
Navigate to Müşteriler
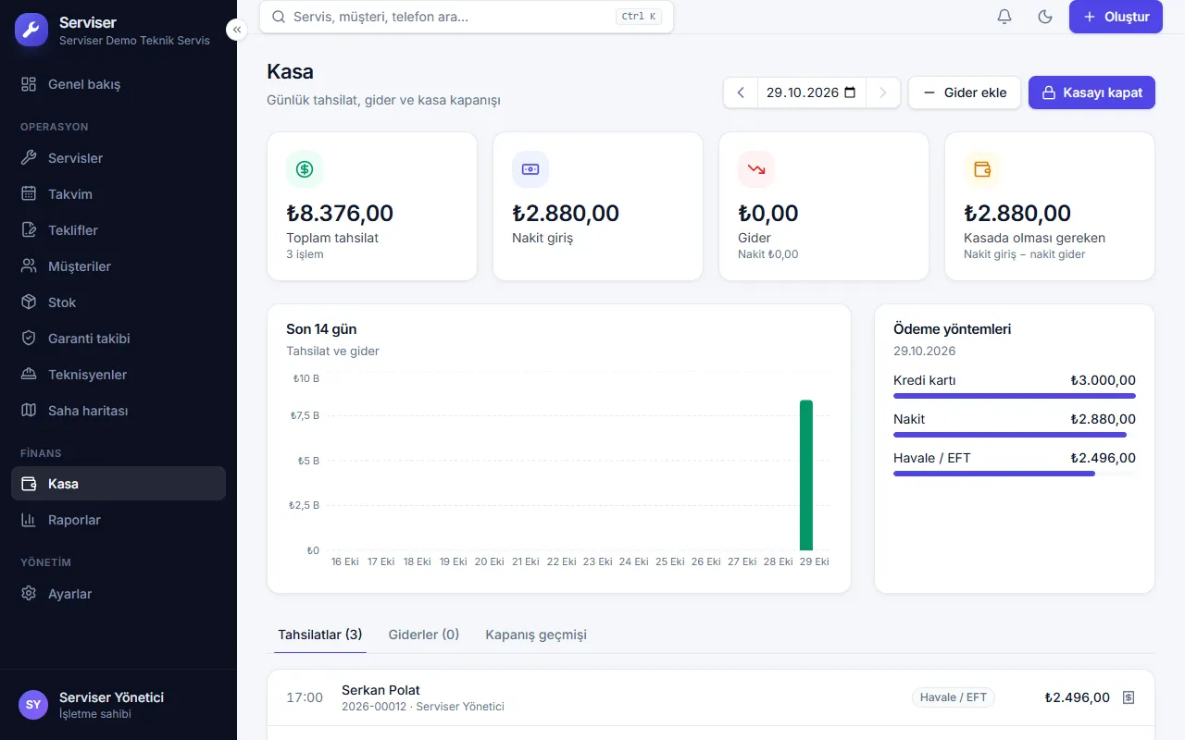click(118, 266)
